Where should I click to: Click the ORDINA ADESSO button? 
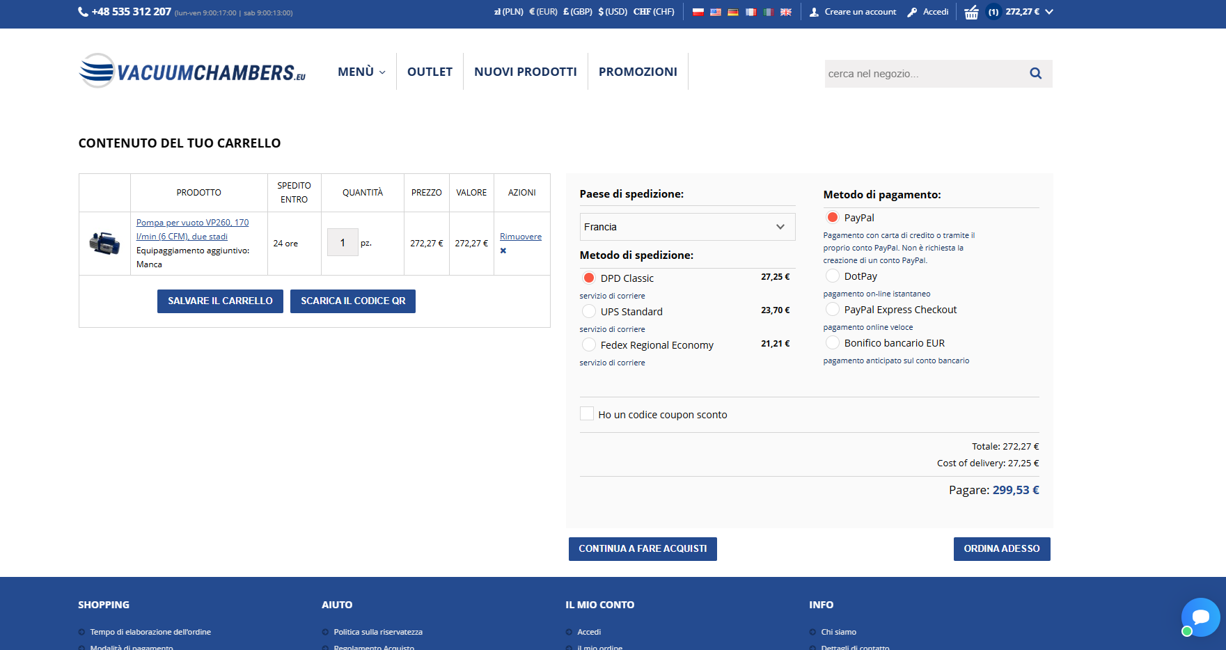(1001, 548)
